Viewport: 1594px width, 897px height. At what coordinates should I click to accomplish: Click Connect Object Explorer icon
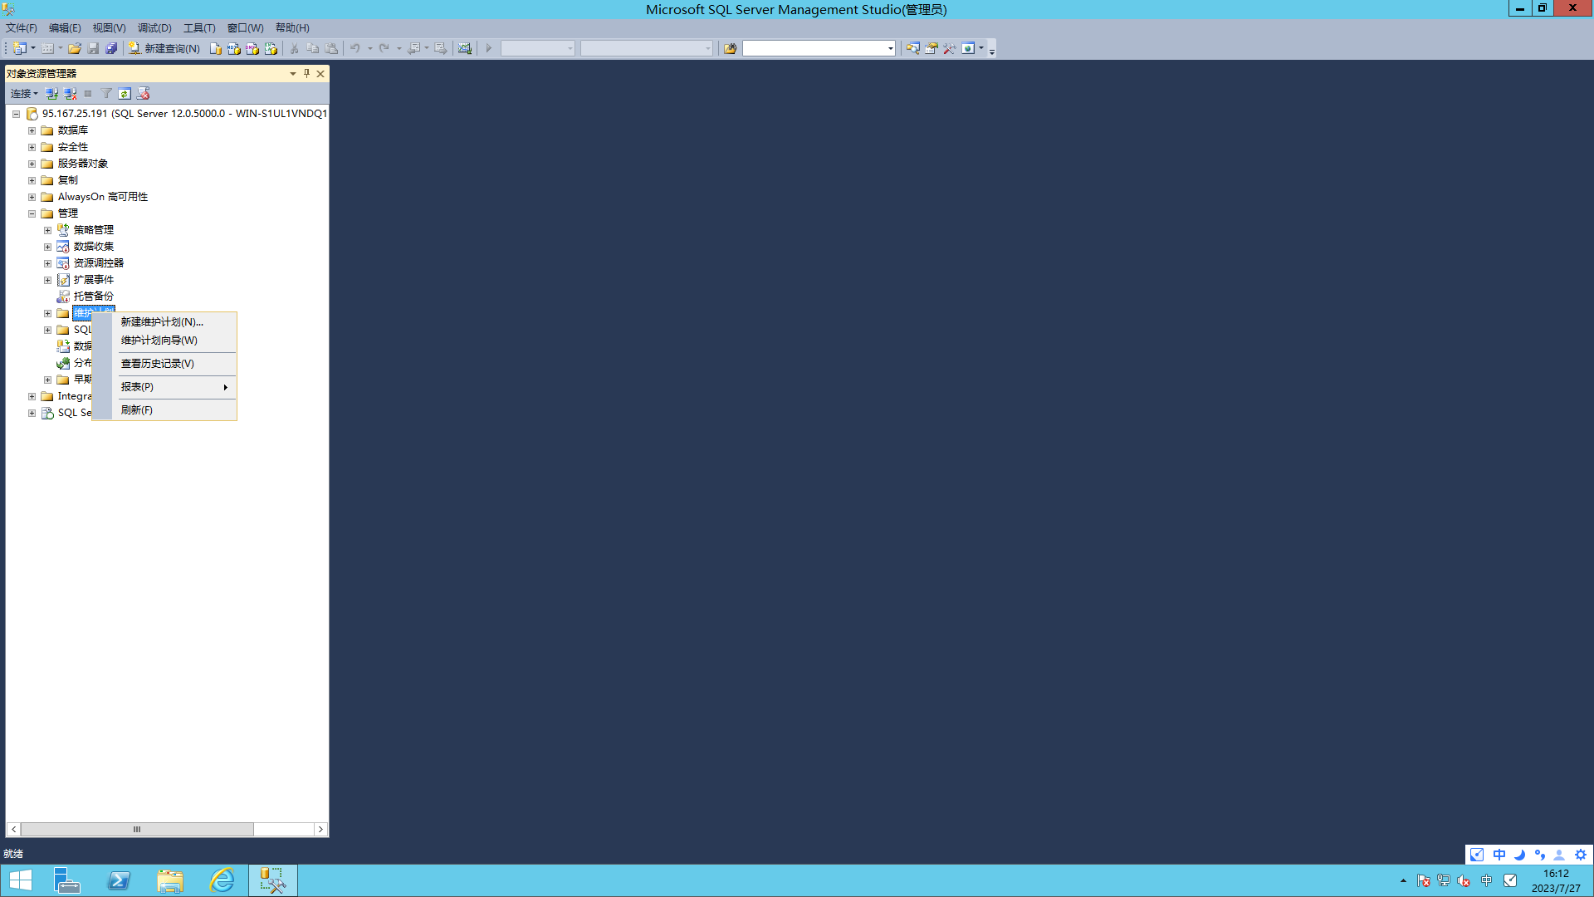(x=51, y=94)
